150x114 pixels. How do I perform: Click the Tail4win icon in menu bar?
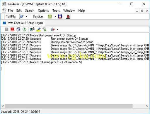[4, 10]
